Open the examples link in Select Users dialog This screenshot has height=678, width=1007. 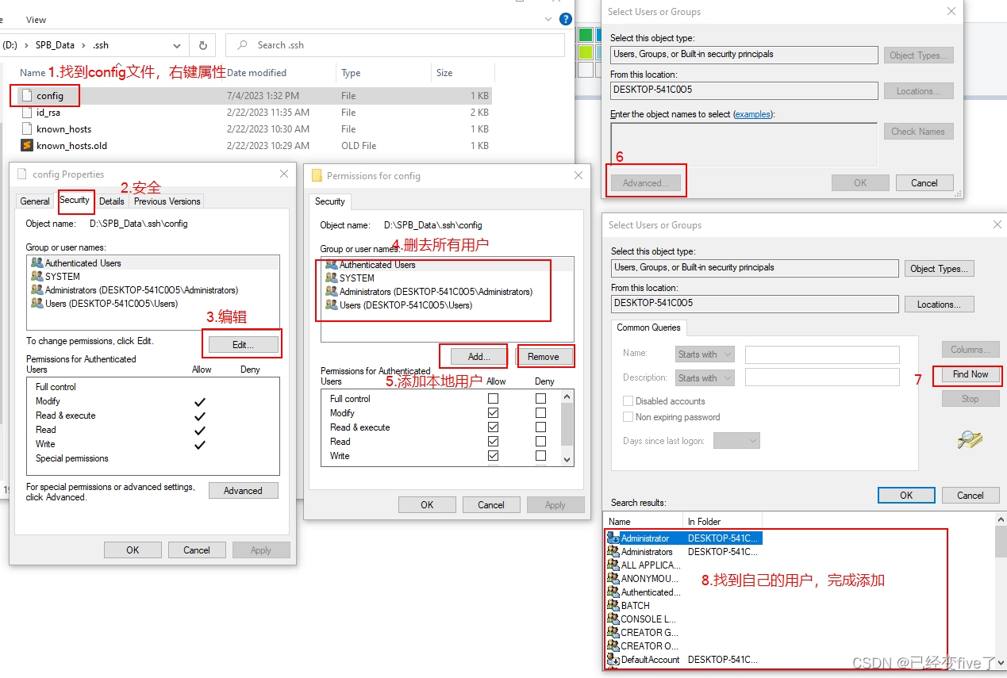(752, 113)
